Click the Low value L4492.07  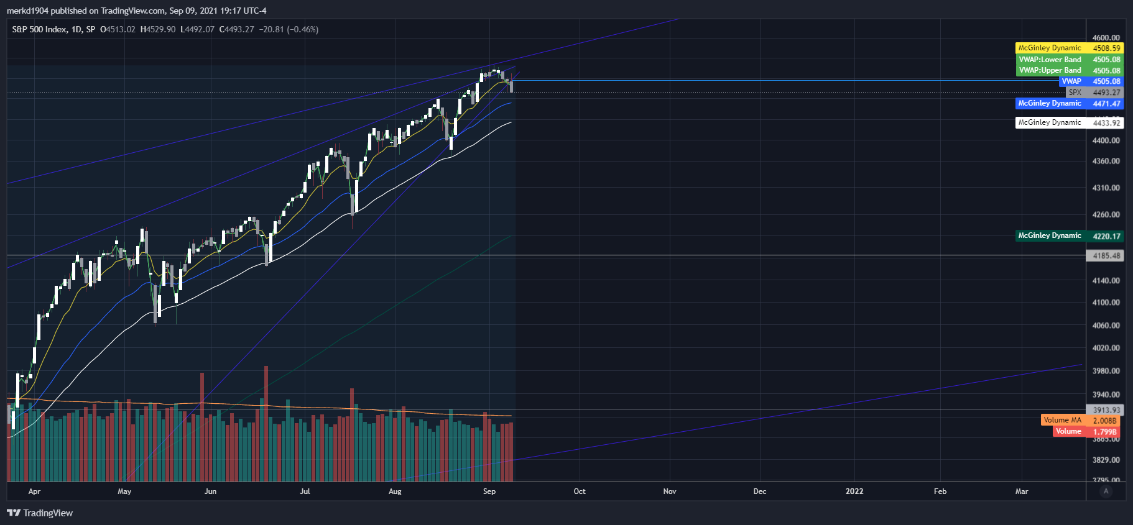pyautogui.click(x=197, y=29)
